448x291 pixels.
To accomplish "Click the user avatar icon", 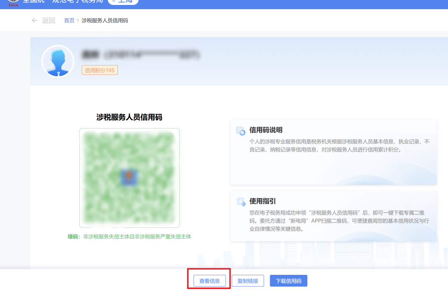I will pyautogui.click(x=58, y=61).
